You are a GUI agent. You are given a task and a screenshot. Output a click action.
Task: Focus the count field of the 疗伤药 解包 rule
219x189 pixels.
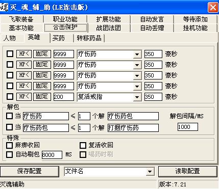[x=84, y=116]
